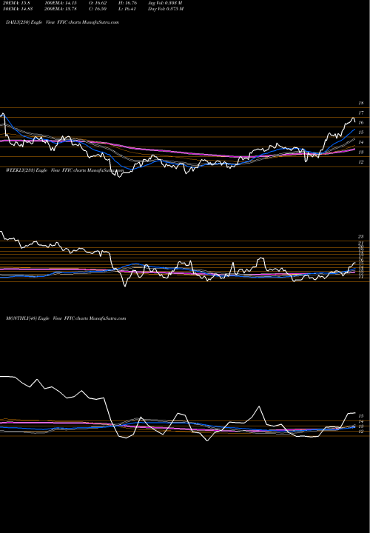Click the low price L: 16.41
Image resolution: width=370 pixels, height=533 pixels.
[x=127, y=9]
